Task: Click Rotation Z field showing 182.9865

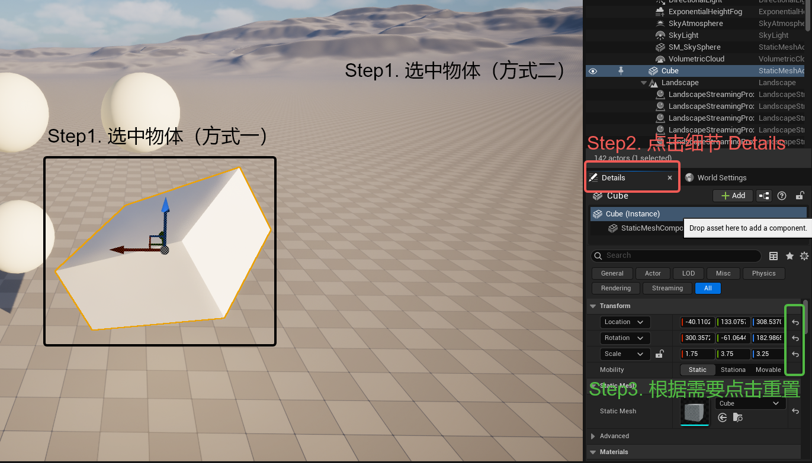Action: [x=768, y=338]
